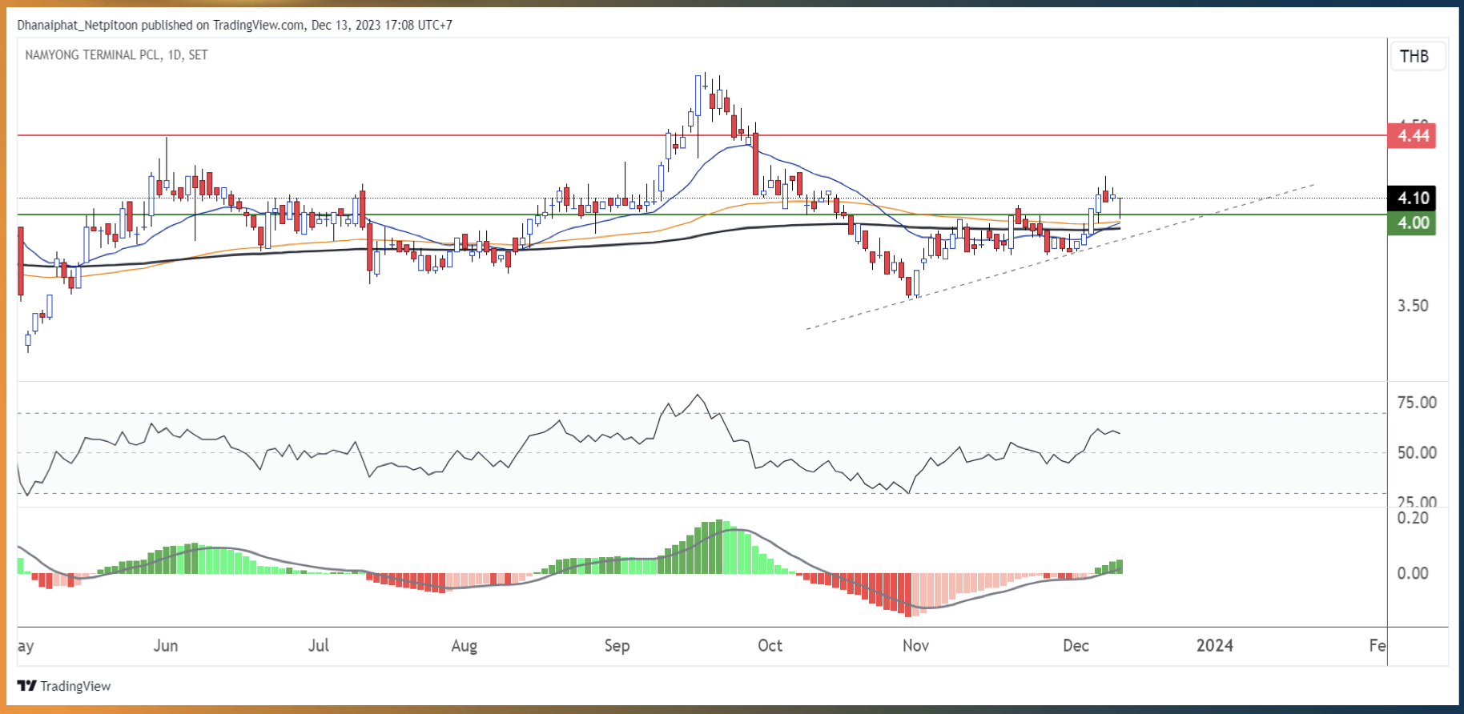This screenshot has width=1464, height=714.
Task: Click the green 4.00 price label
Action: click(1412, 223)
